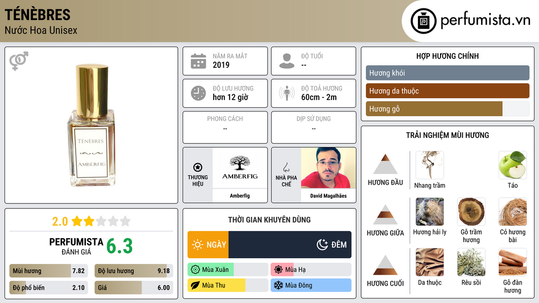Click the Nước Hoa Unisex subtitle
539x303 pixels.
(41, 31)
